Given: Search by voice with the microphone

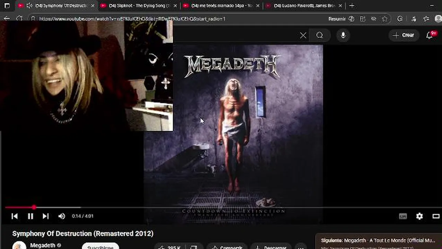Looking at the screenshot, I should [343, 35].
